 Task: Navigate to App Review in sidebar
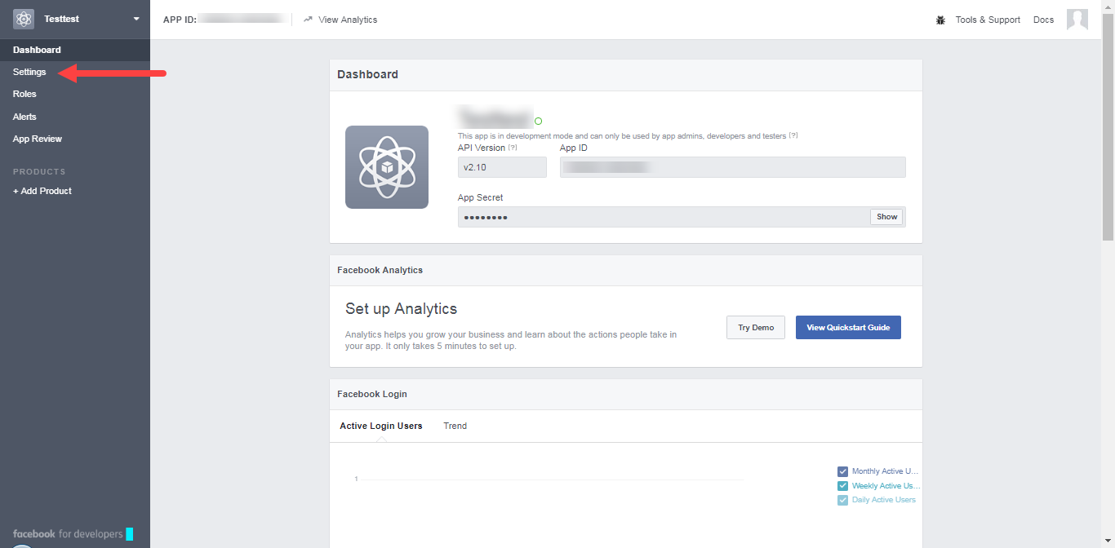(38, 139)
